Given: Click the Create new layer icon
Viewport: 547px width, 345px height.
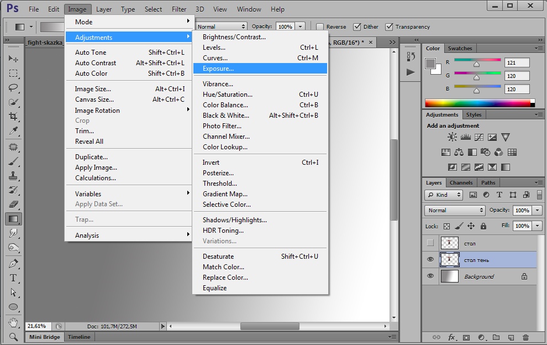Looking at the screenshot, I should coord(511,337).
